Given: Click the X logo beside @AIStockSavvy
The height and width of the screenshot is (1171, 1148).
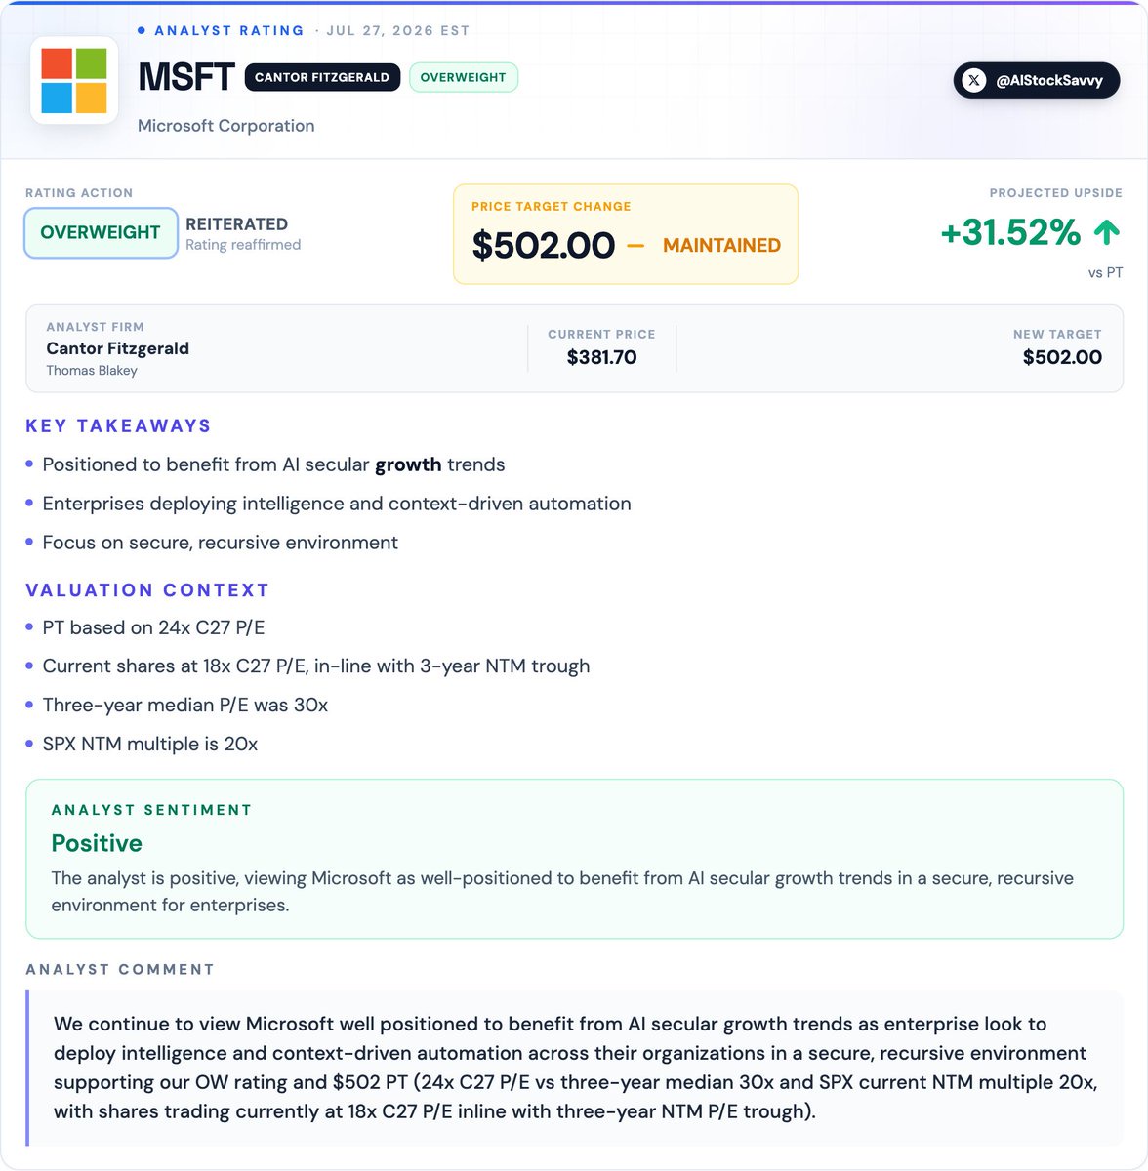Looking at the screenshot, I should [974, 81].
